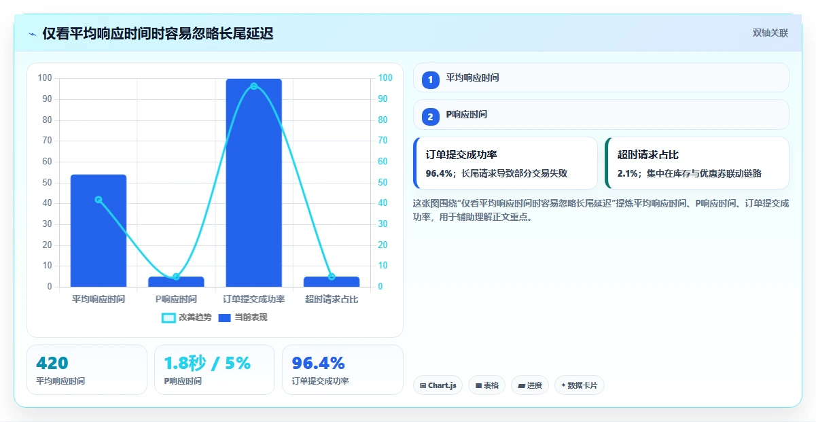This screenshot has height=422, width=816.
Task: Click the 420 平均响应时间 stat card
Action: [87, 370]
